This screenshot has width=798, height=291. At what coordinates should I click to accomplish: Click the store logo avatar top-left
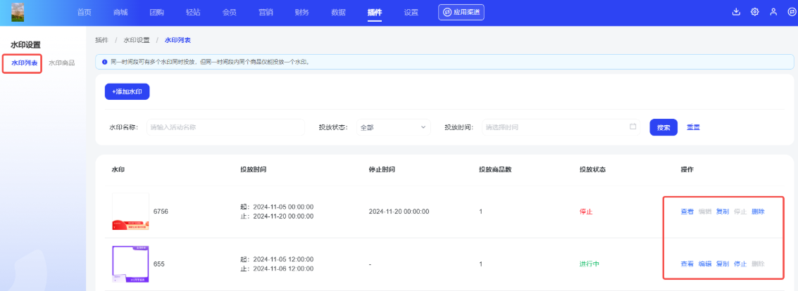click(18, 12)
